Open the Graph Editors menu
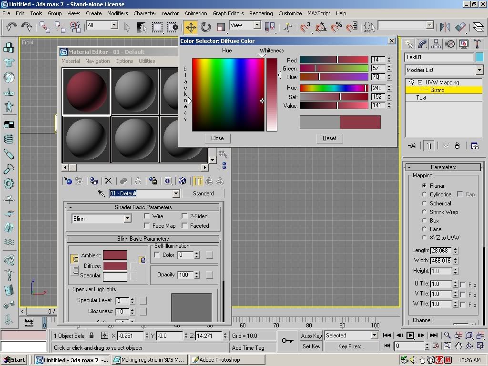This screenshot has width=488, height=366. pos(228,13)
